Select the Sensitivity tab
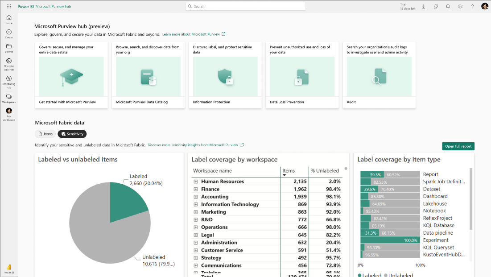Viewport: 491px width, 277px height. (x=72, y=134)
